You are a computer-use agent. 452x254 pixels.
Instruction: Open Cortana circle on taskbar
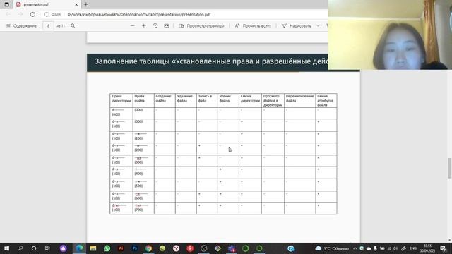(x=34, y=248)
